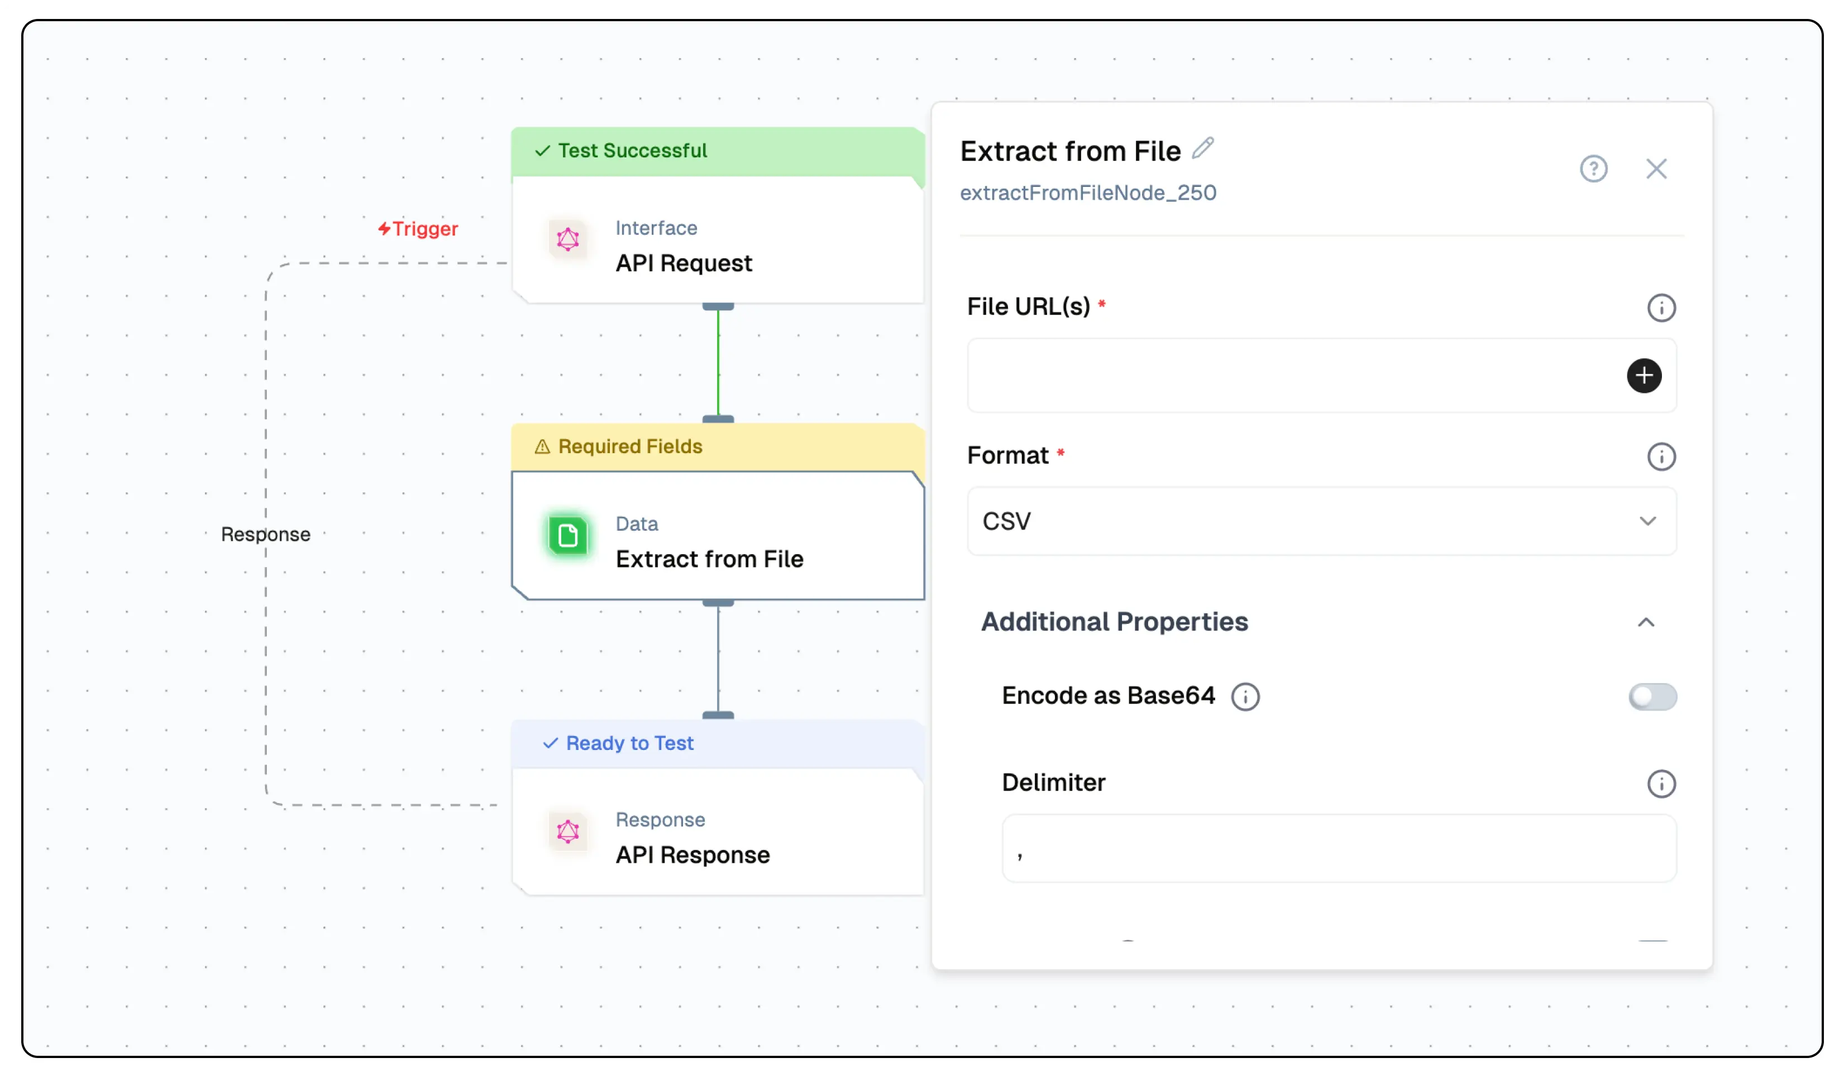Show the Encode as Base64 info tooltip
Viewport: 1844px width, 1077px height.
coord(1245,697)
